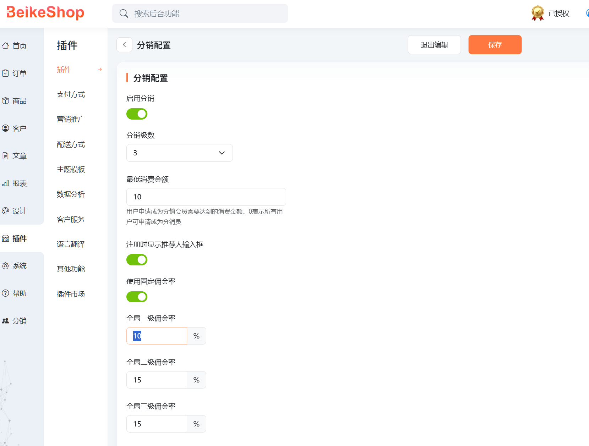Viewport: 589px width, 446px height.
Task: Select 营销推广 in the plugin submenu
Action: 71,119
